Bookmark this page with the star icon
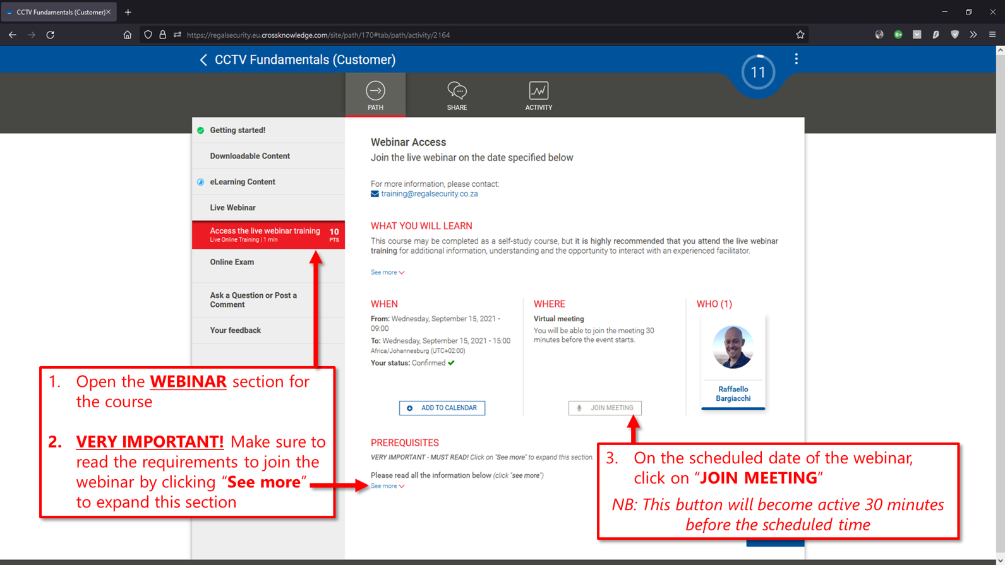The width and height of the screenshot is (1005, 565). click(x=800, y=35)
